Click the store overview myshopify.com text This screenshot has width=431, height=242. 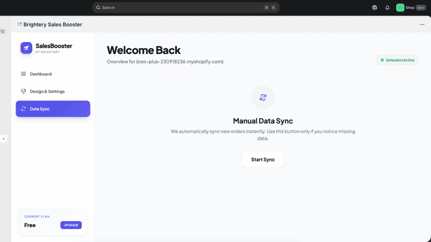(165, 61)
